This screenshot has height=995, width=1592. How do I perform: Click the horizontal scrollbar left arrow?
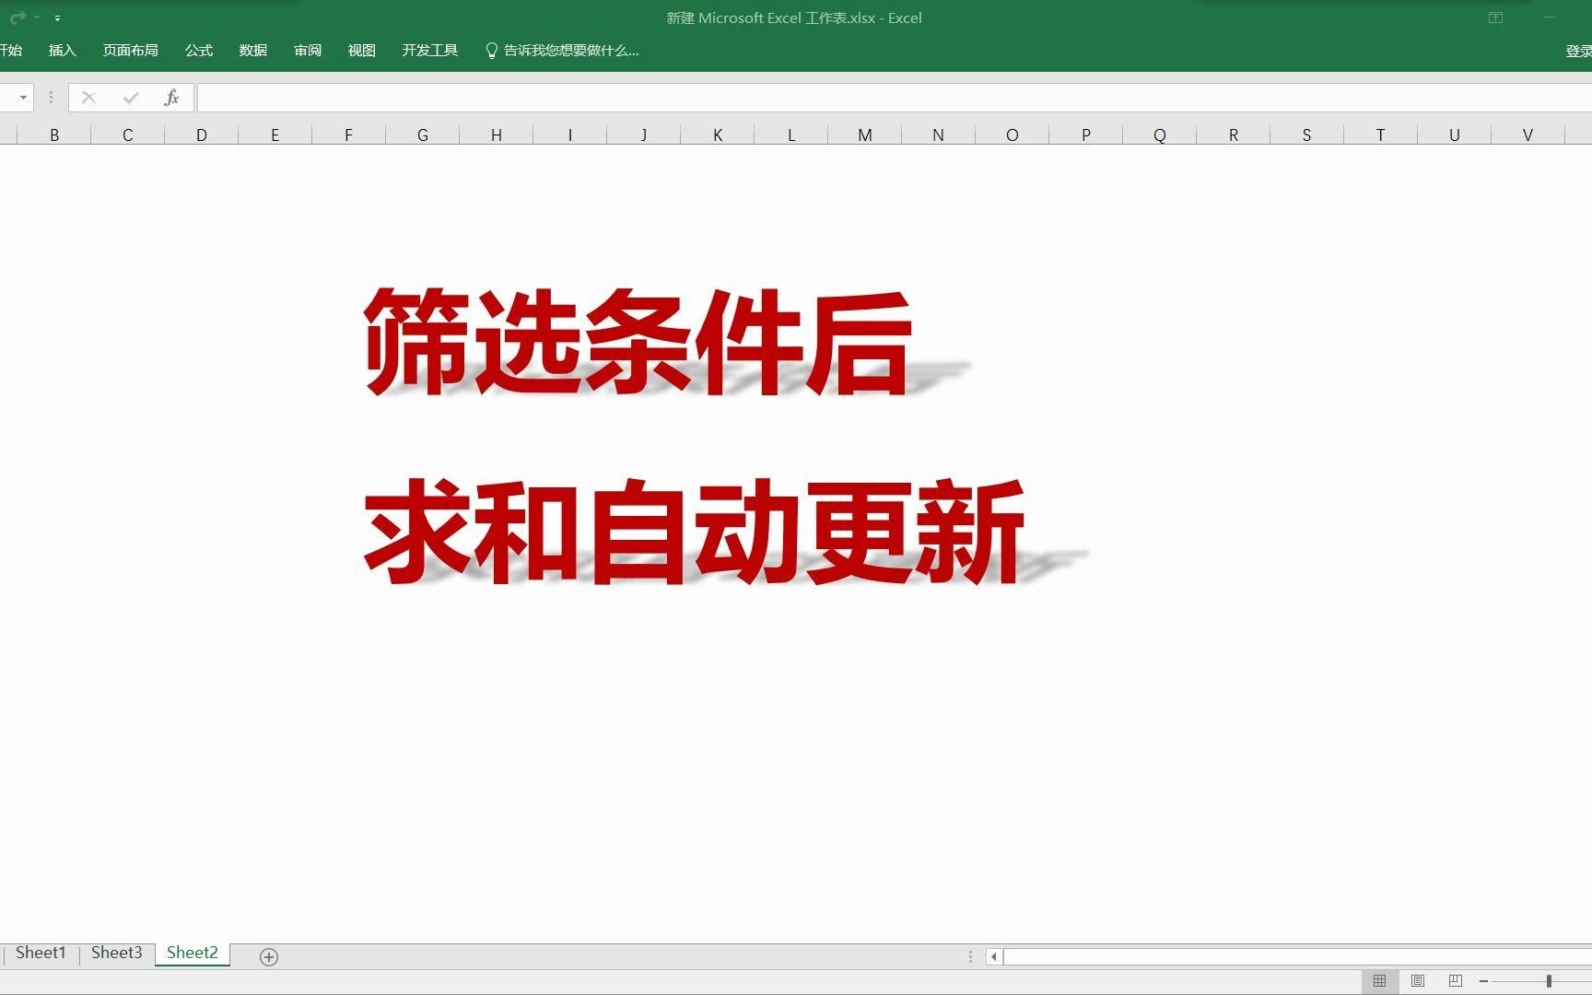[994, 957]
